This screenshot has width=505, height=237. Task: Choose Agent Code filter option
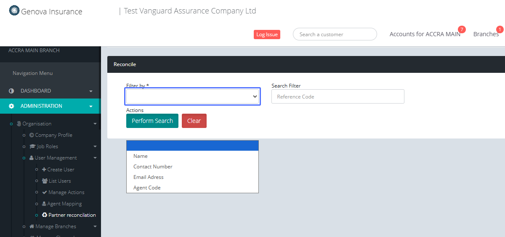(x=147, y=188)
